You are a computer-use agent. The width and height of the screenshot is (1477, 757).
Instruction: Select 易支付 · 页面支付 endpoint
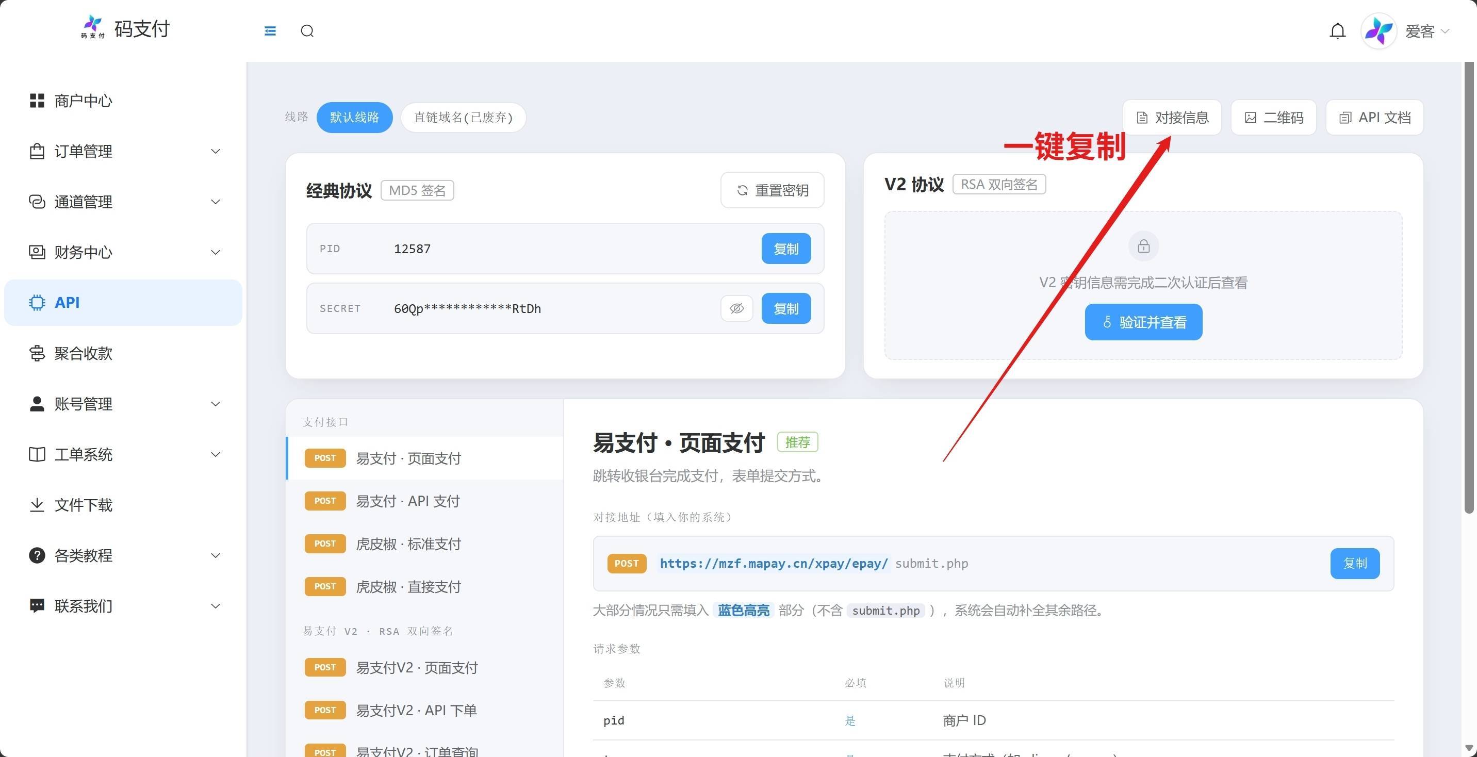(424, 458)
